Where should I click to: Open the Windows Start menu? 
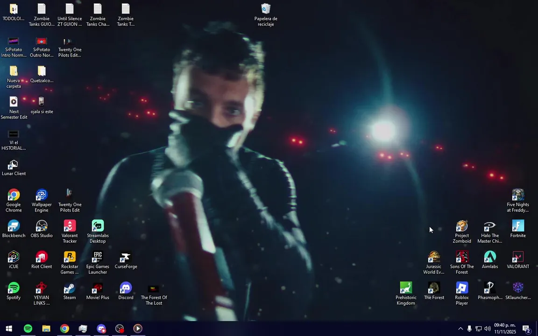[x=9, y=329]
